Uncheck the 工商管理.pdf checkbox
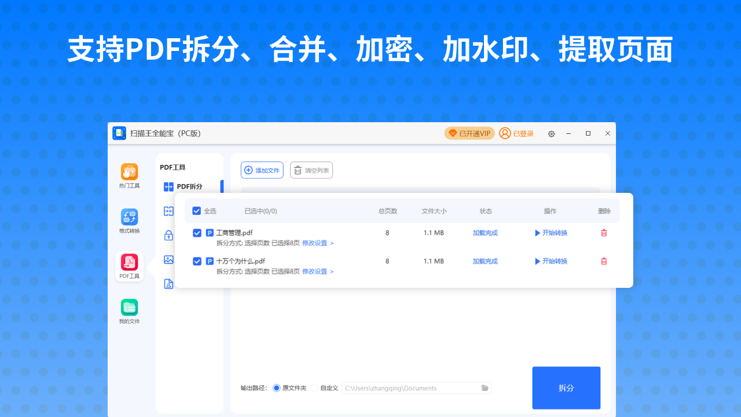 (197, 232)
